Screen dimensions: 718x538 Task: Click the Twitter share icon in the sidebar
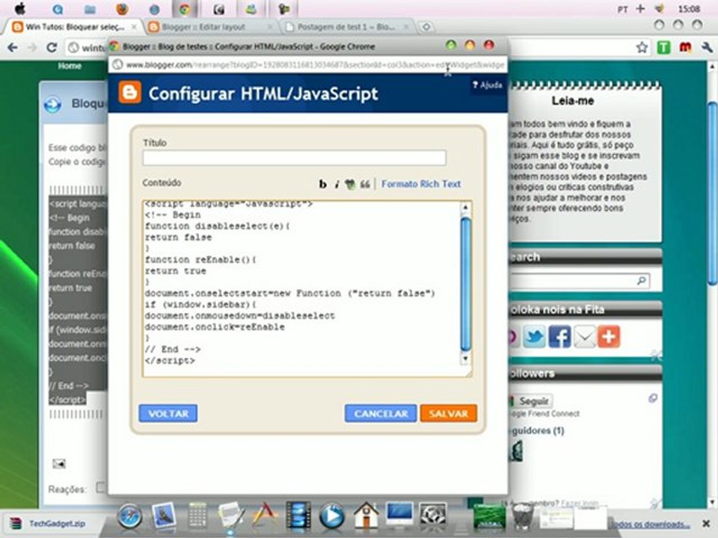coord(534,337)
